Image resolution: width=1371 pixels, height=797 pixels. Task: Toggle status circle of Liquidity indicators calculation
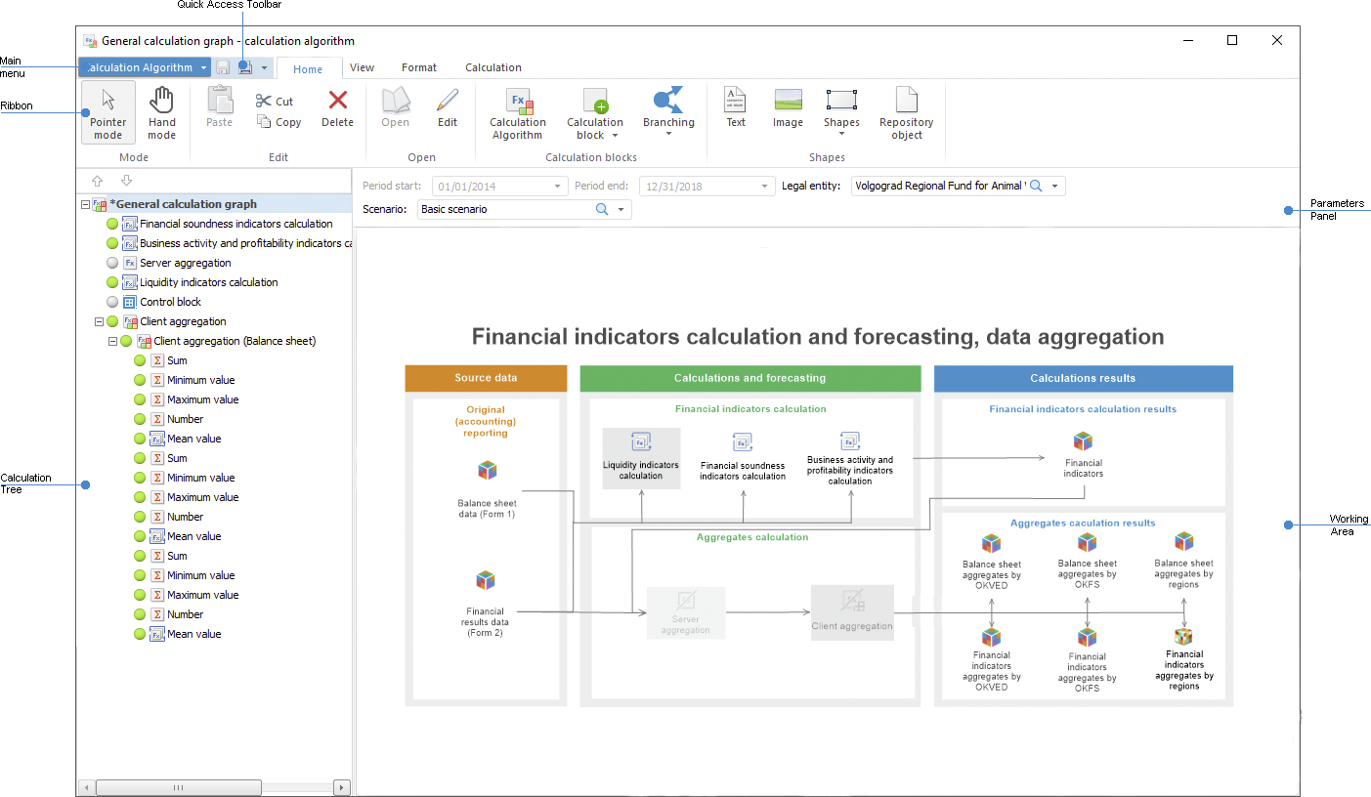click(113, 282)
